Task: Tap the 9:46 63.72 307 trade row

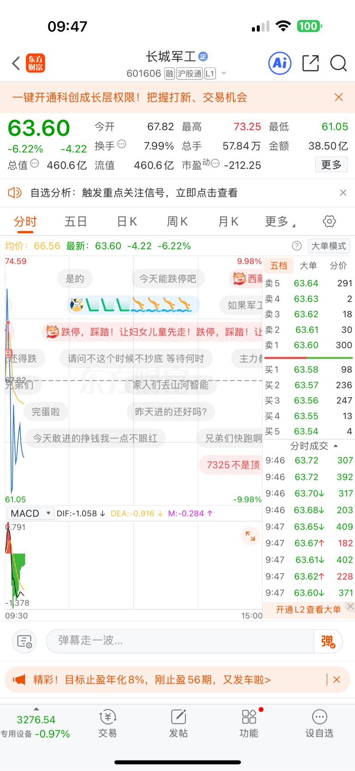Action: pos(308,461)
